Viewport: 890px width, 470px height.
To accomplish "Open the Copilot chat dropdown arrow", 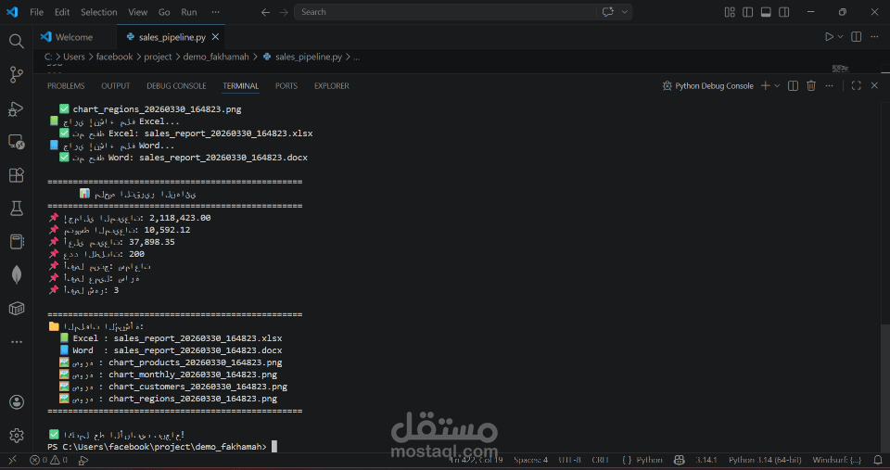I will (624, 12).
